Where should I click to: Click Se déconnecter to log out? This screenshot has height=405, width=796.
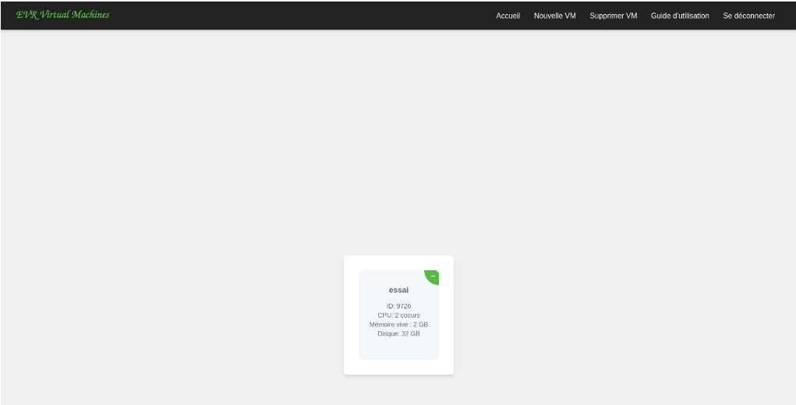[x=748, y=16]
